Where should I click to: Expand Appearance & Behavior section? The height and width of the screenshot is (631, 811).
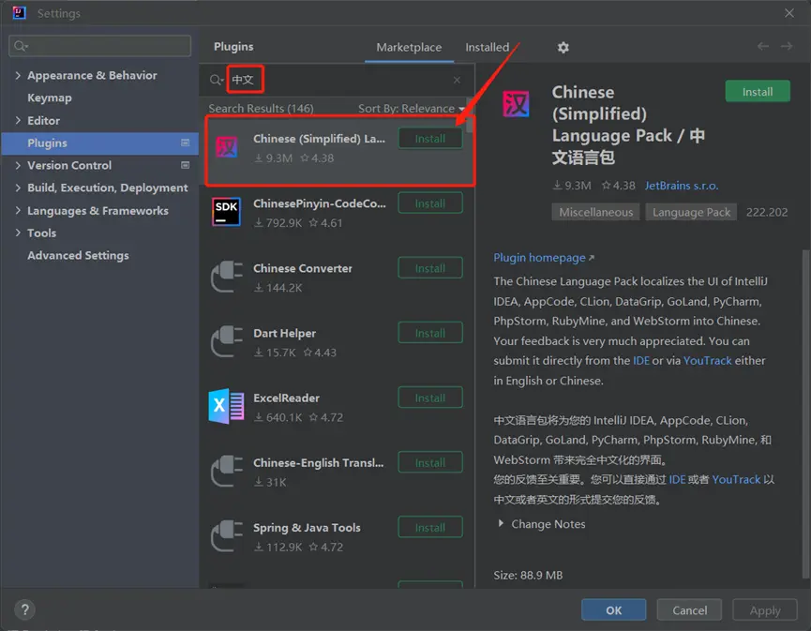click(x=18, y=76)
